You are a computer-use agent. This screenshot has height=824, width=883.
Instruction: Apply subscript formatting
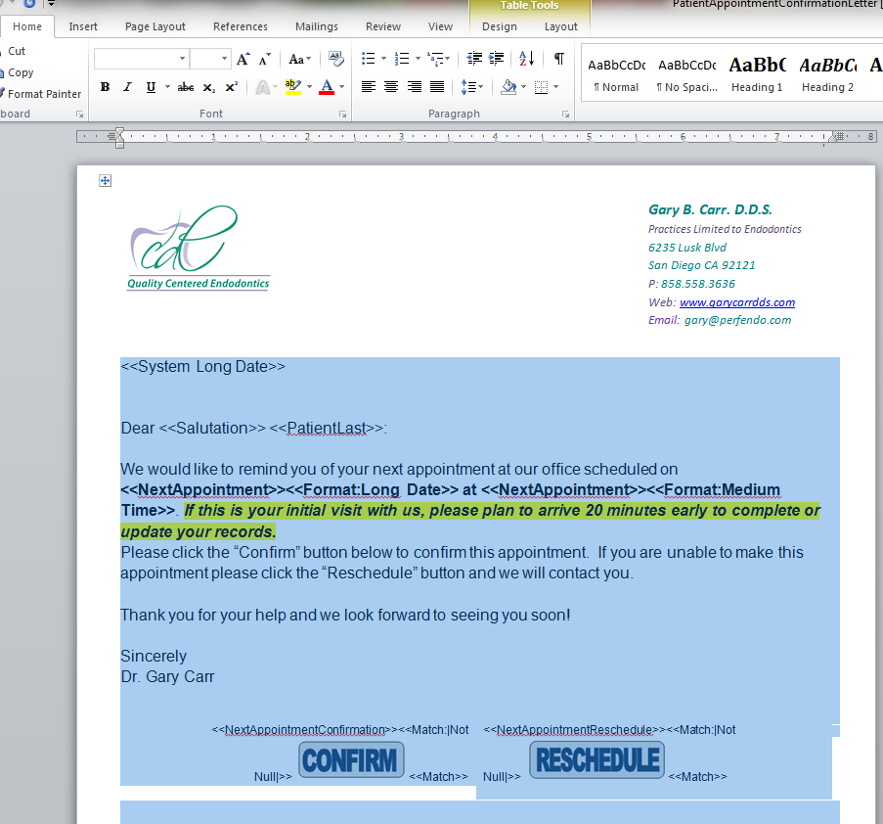[209, 87]
